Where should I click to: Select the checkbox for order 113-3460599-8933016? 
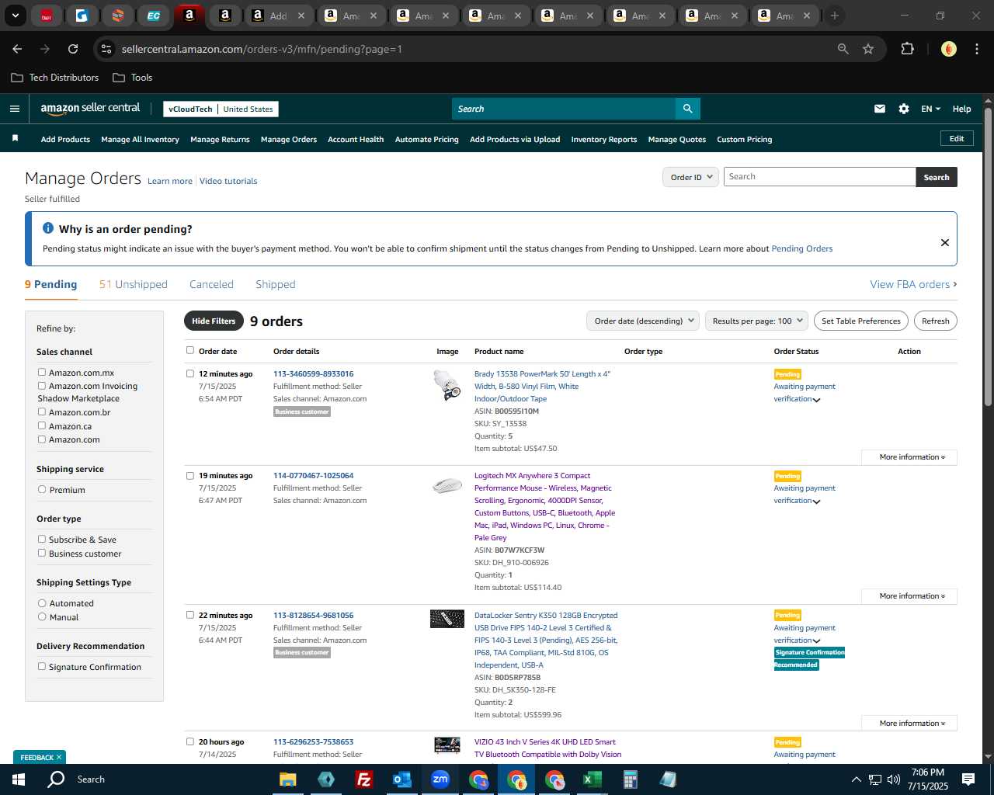pos(190,373)
